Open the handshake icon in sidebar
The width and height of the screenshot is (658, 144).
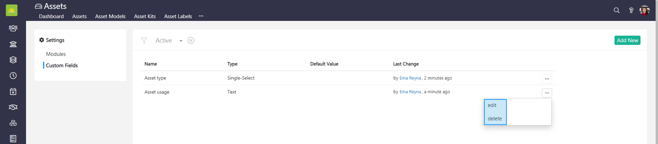click(13, 107)
